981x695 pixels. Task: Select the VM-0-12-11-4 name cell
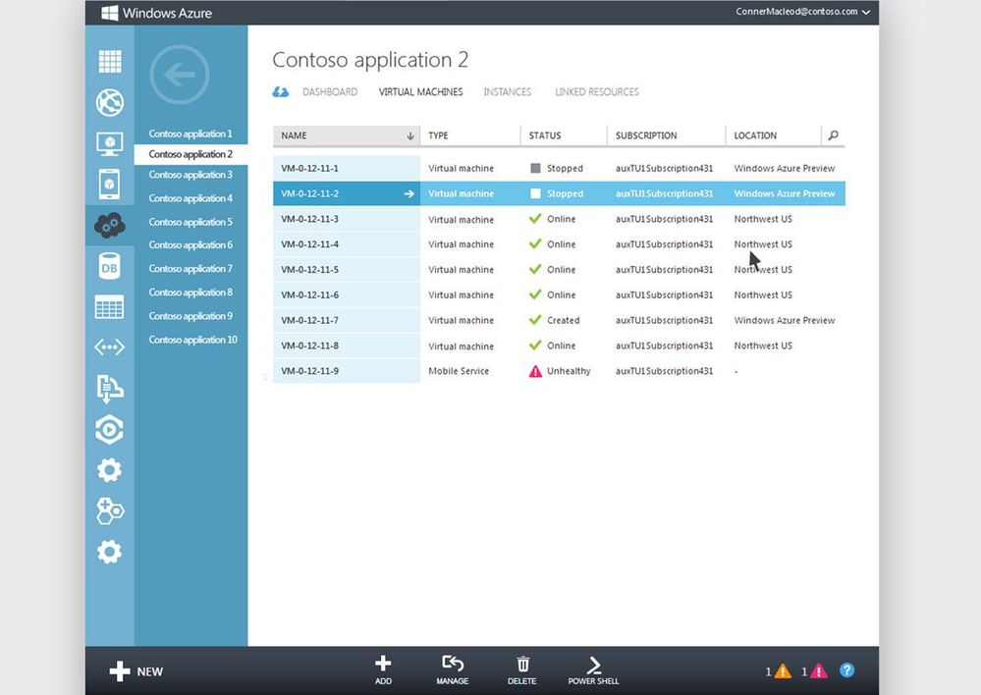[347, 244]
